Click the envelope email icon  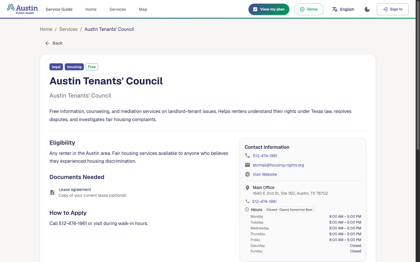247,165
